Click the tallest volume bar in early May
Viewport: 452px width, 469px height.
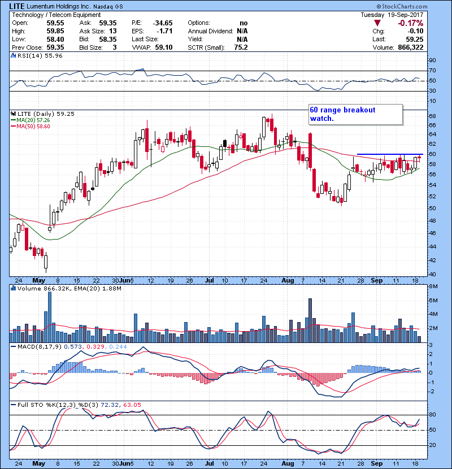coord(50,317)
